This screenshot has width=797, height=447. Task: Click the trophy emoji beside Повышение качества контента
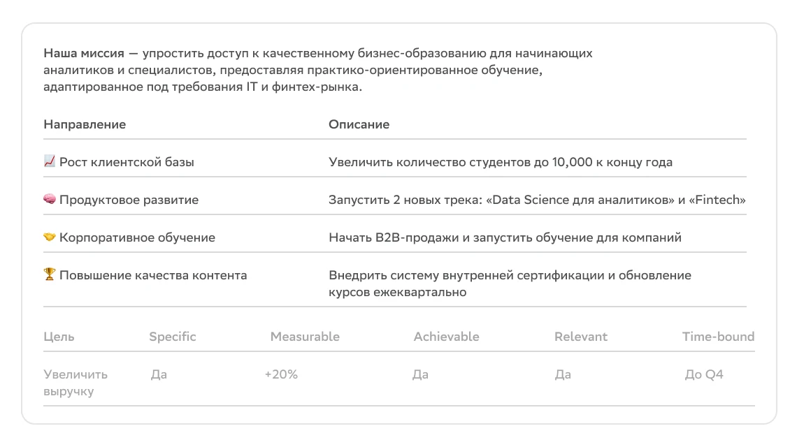coord(50,275)
